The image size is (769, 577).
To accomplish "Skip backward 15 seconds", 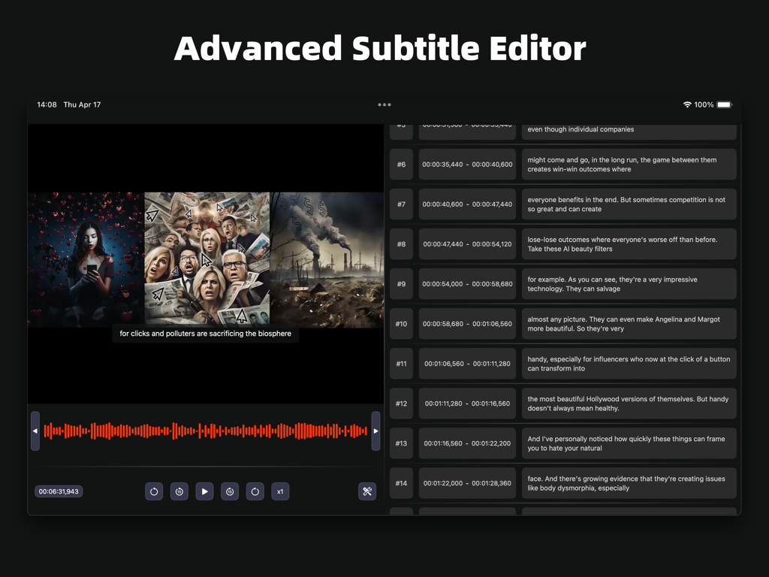I will coord(179,491).
